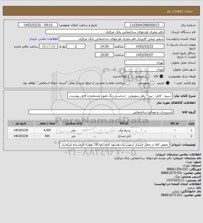The image size is (203, 223).
Task: Select the کالا/خدمت radio button
Action: pyautogui.click(x=130, y=76)
